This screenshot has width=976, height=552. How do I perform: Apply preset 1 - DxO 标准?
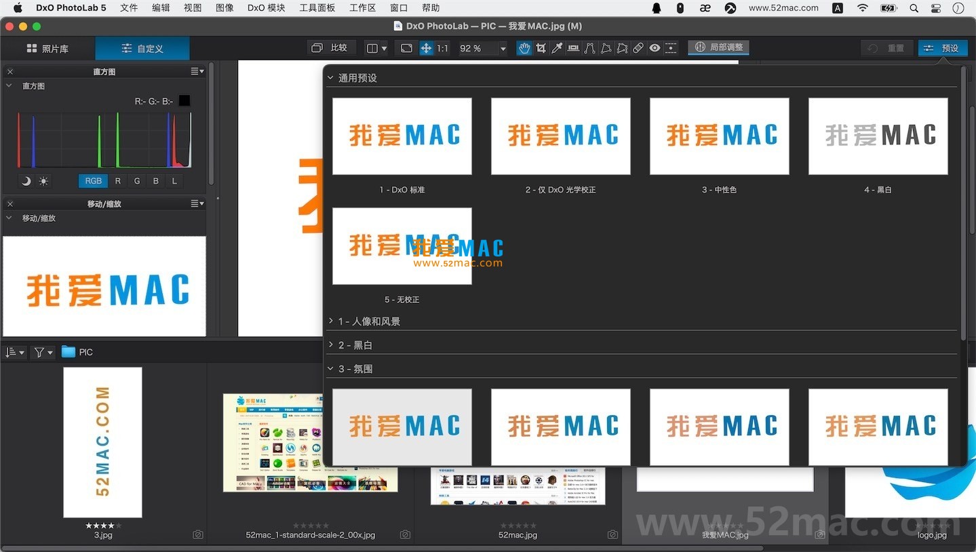coord(402,136)
